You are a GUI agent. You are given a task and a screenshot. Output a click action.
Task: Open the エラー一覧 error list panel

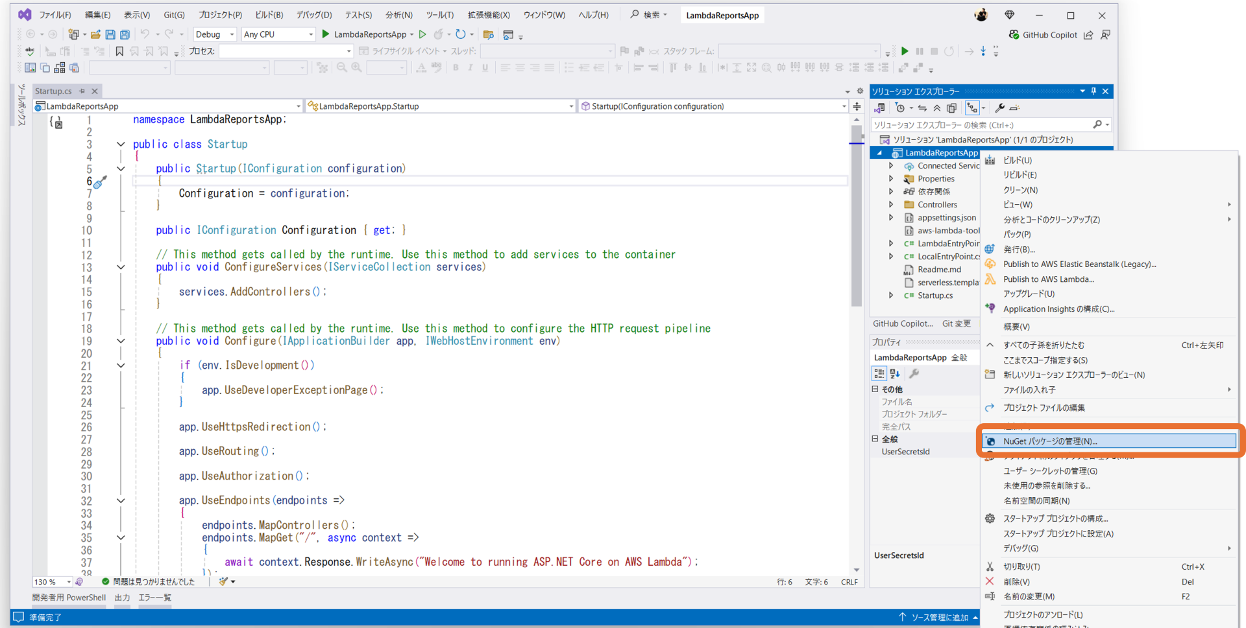(154, 598)
